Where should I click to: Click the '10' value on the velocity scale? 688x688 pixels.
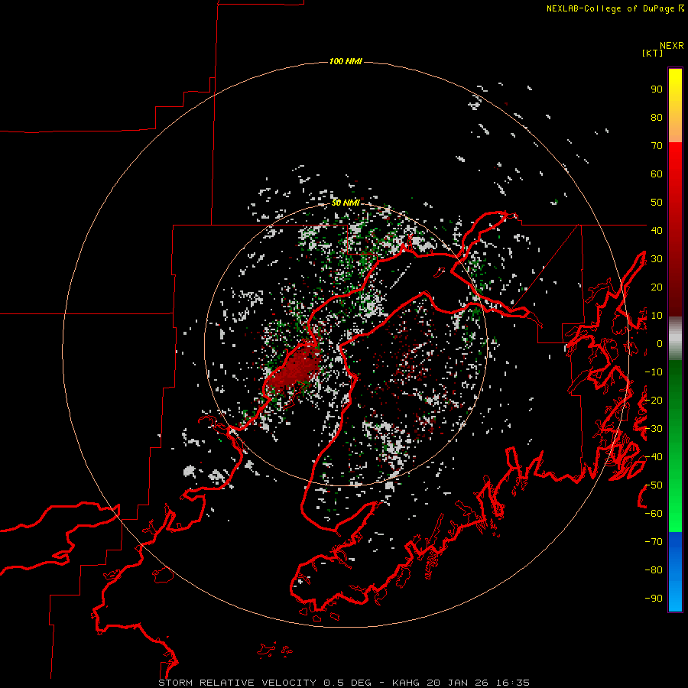click(x=657, y=316)
